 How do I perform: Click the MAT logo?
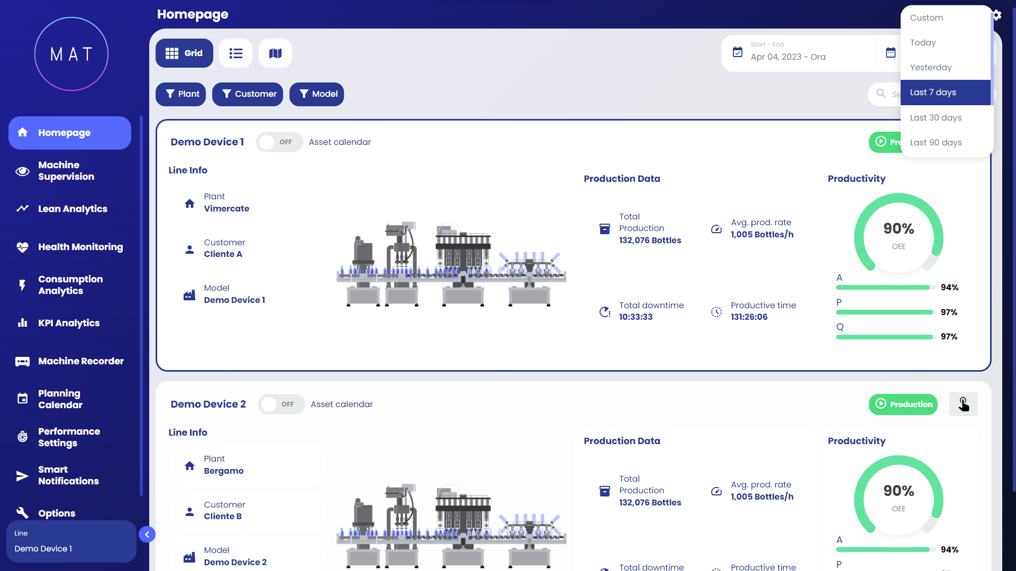coord(71,54)
